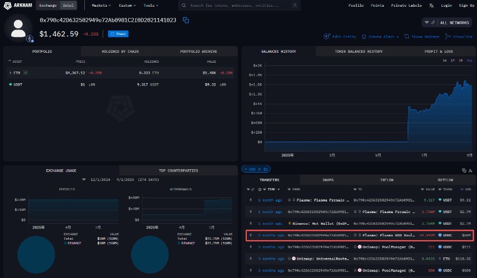Select the 1W chart time range
Screen dimensions: 477x278
445,60
